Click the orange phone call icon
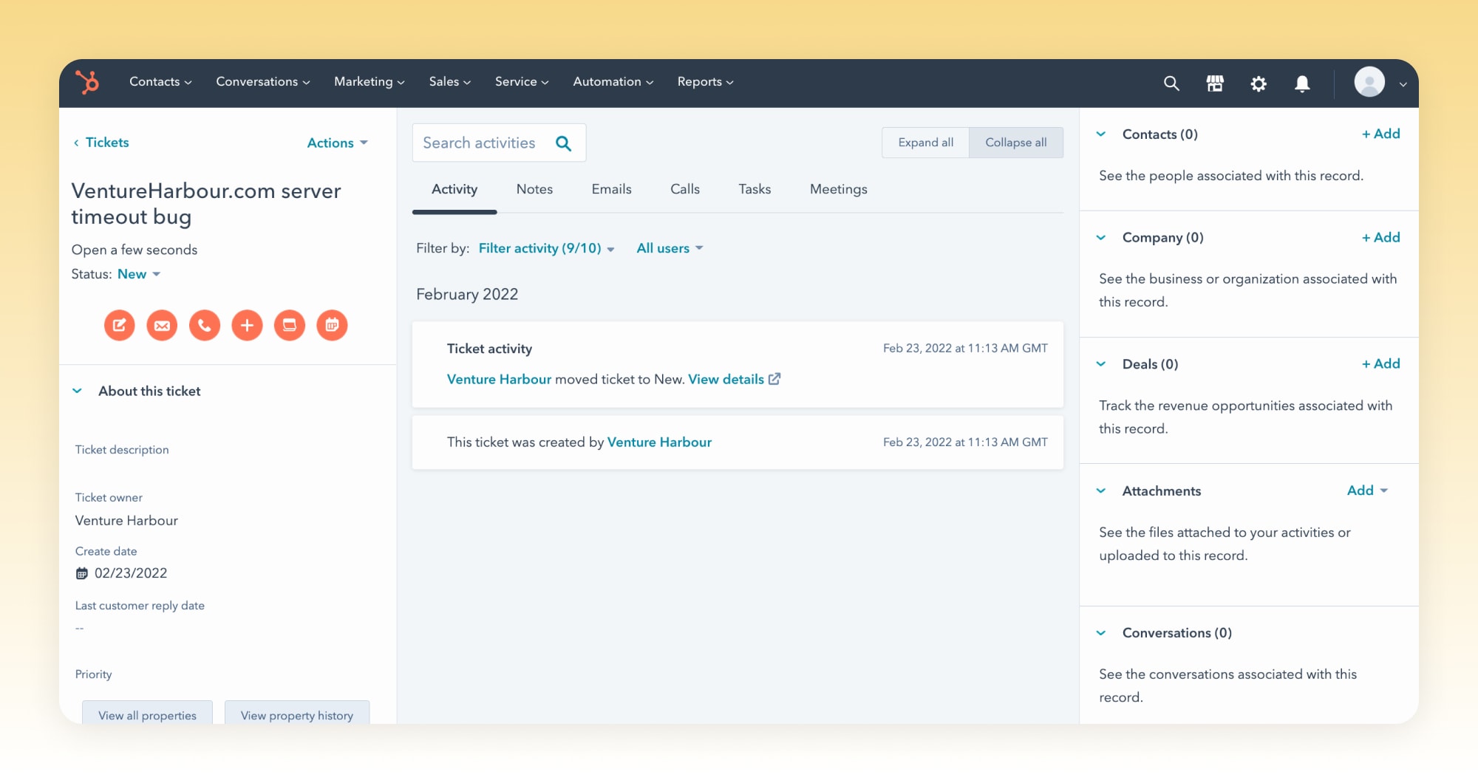 click(x=205, y=325)
